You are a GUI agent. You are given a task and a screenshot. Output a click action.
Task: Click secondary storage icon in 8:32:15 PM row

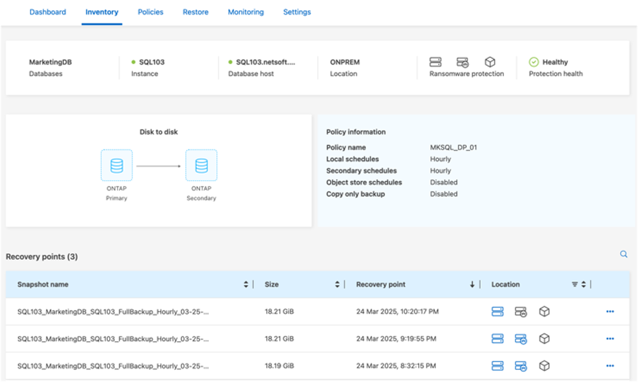[x=521, y=366]
